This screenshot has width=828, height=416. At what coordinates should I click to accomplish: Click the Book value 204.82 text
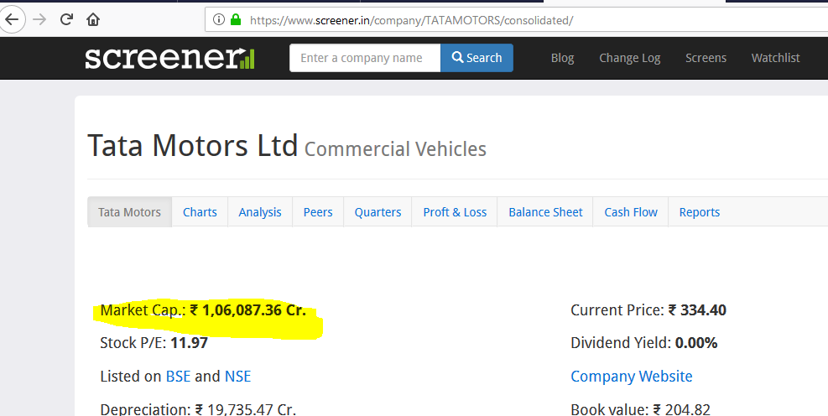pyautogui.click(x=640, y=409)
